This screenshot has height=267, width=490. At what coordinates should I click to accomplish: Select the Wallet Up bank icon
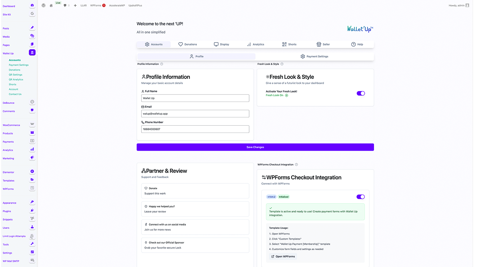tap(32, 53)
